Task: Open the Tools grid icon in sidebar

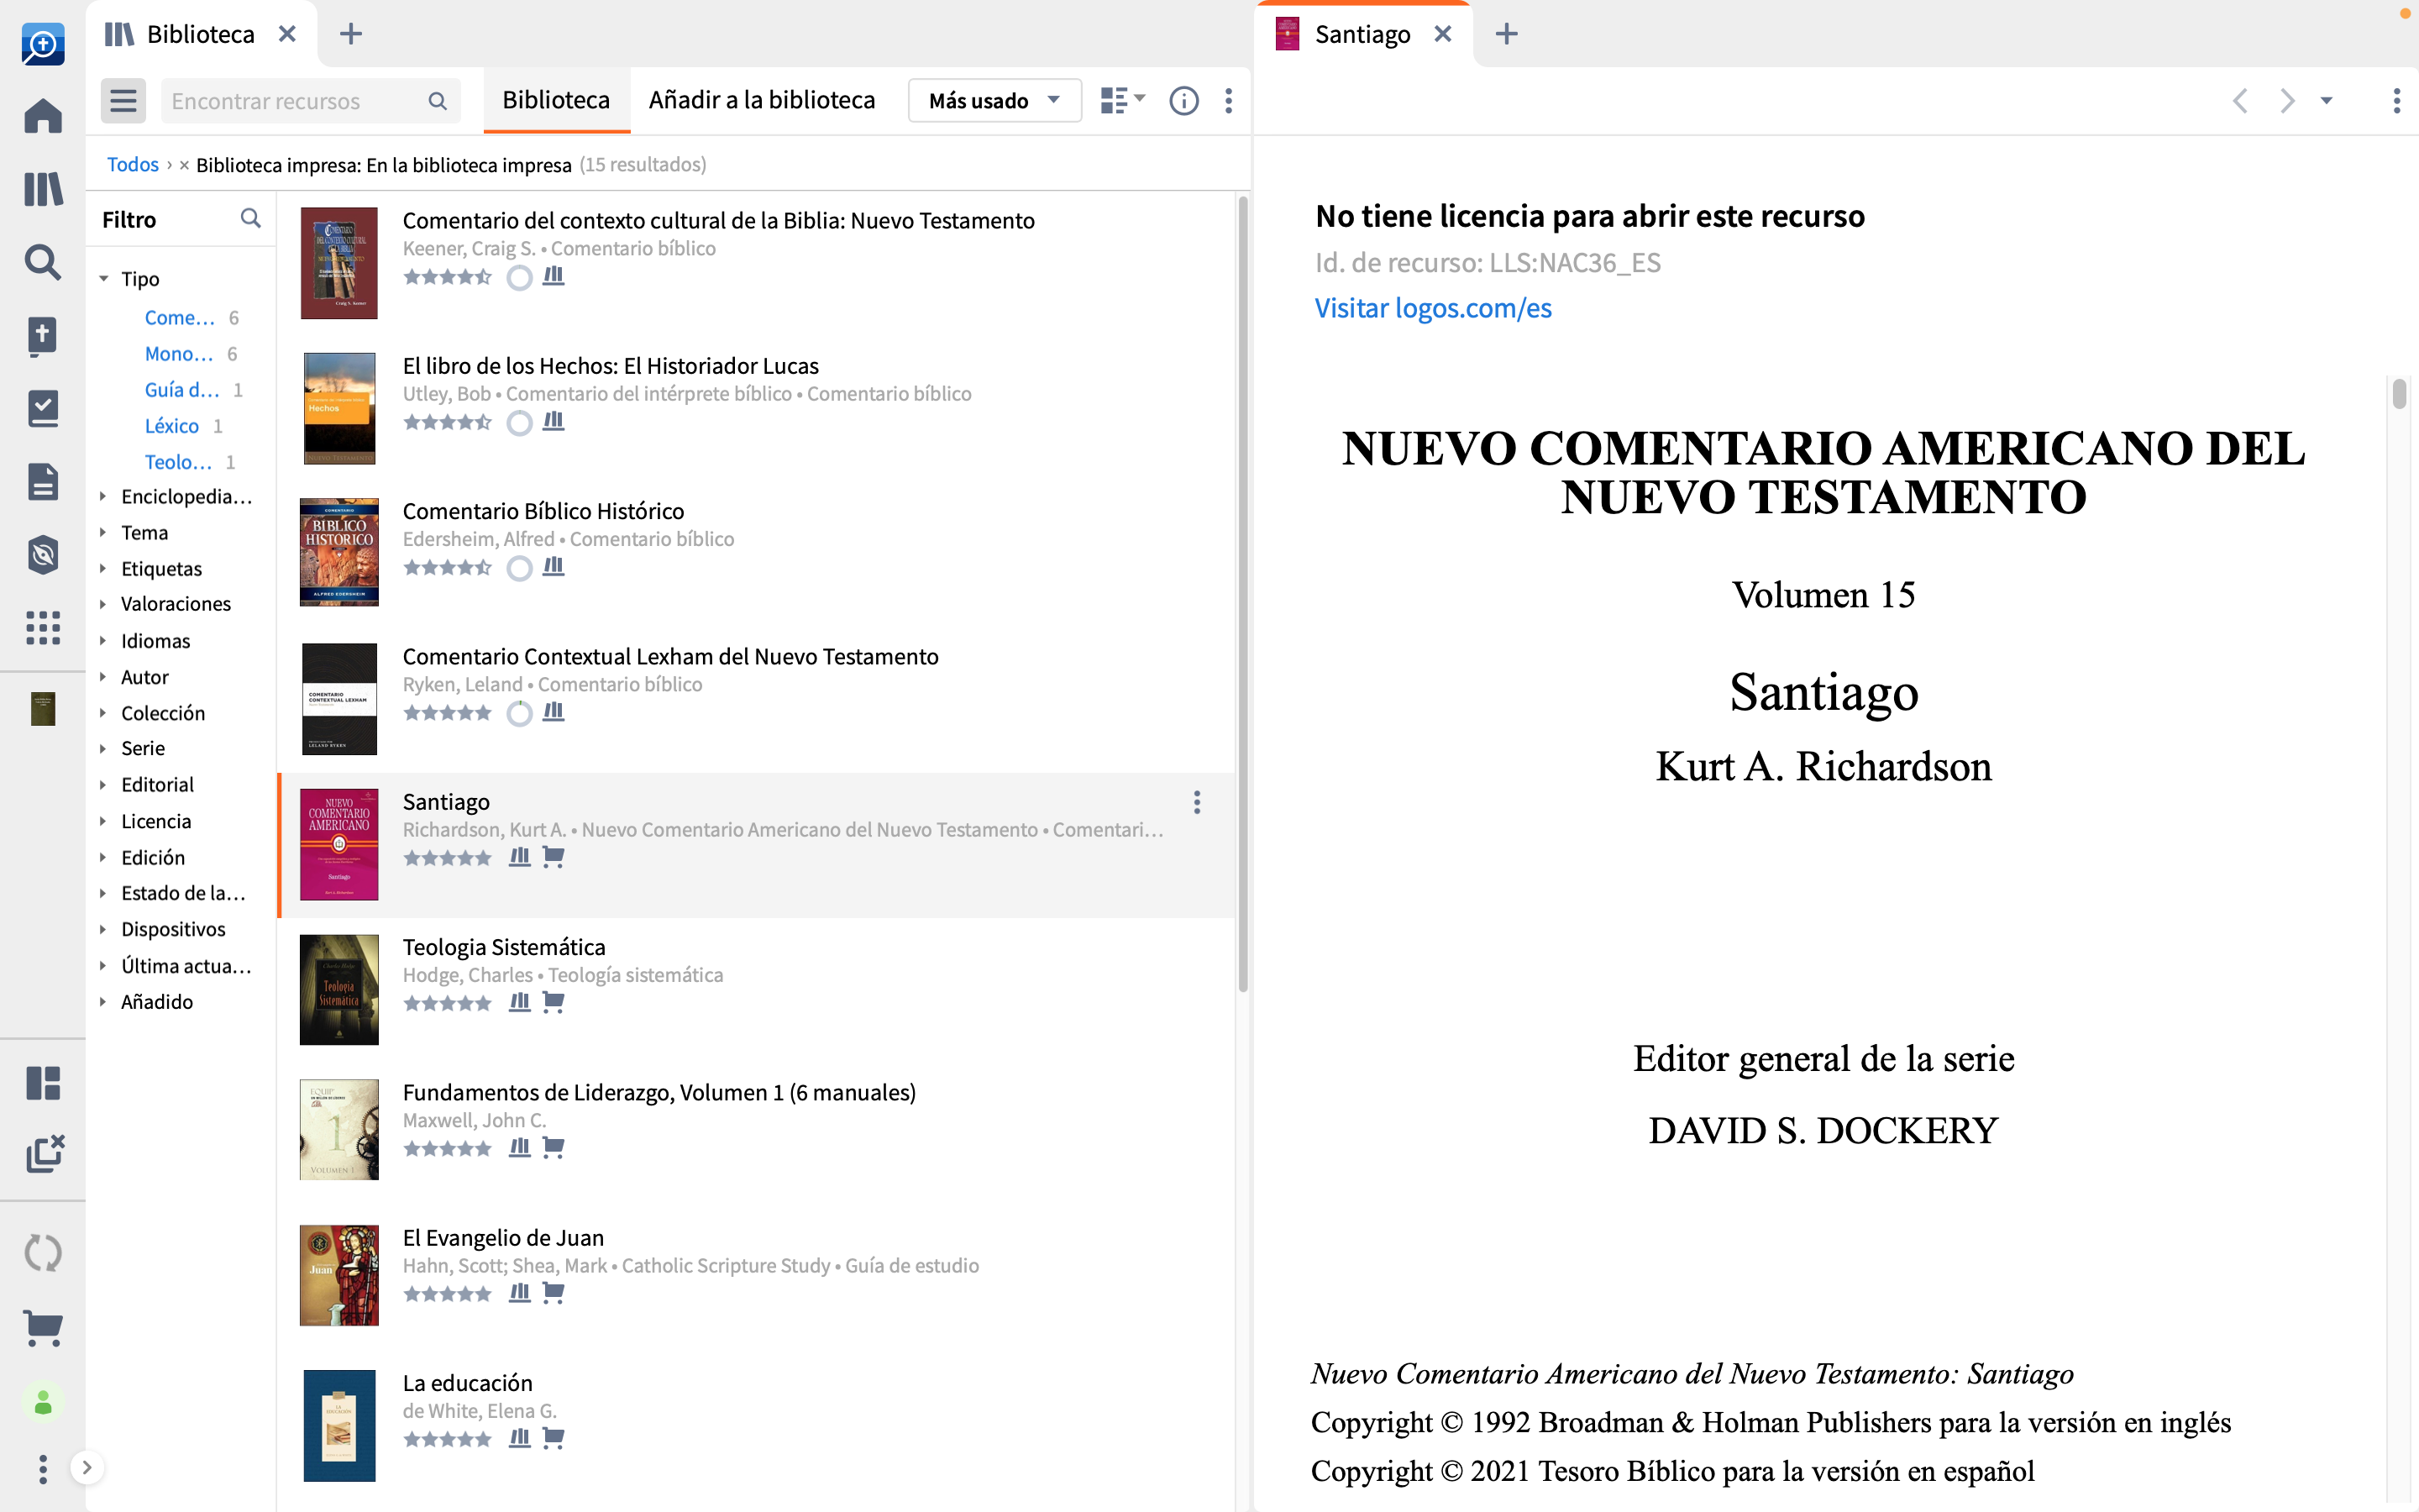Action: point(43,628)
